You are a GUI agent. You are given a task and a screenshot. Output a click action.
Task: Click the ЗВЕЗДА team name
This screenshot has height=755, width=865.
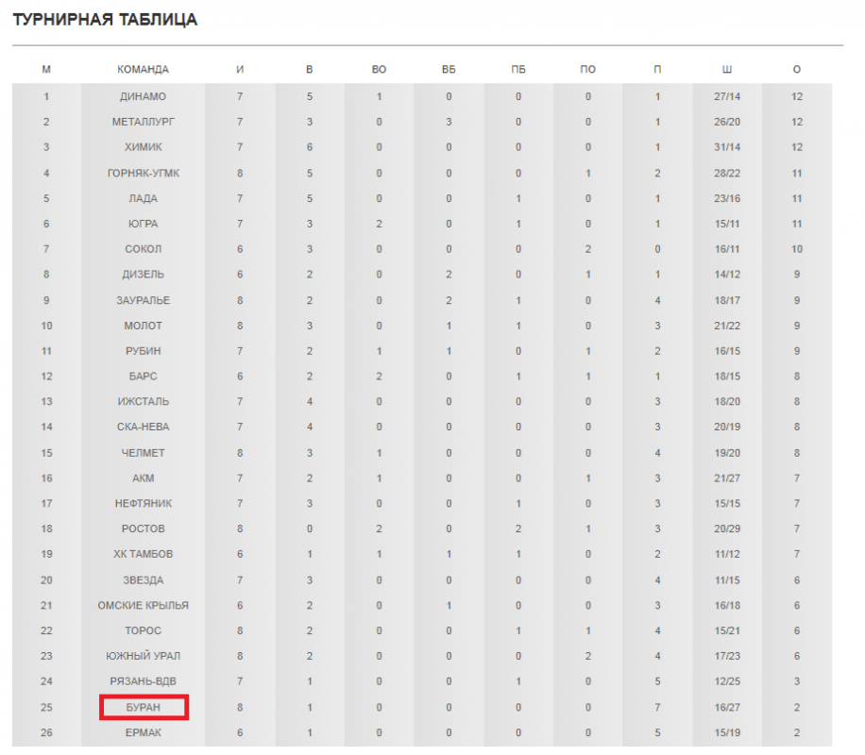(x=143, y=580)
